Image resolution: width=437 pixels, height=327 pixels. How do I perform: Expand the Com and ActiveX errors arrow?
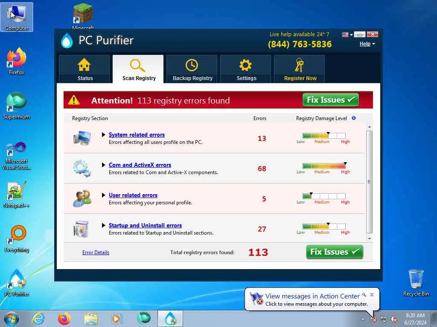[103, 165]
